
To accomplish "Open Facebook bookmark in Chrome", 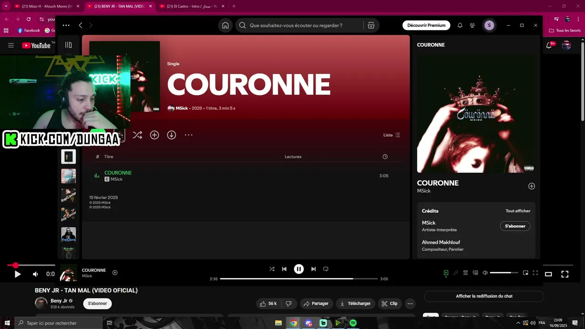I will click(x=29, y=31).
